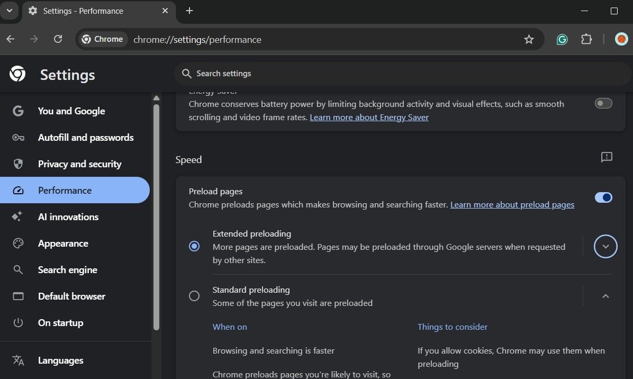
Task: Open the Extensions puzzle icon
Action: [x=586, y=39]
